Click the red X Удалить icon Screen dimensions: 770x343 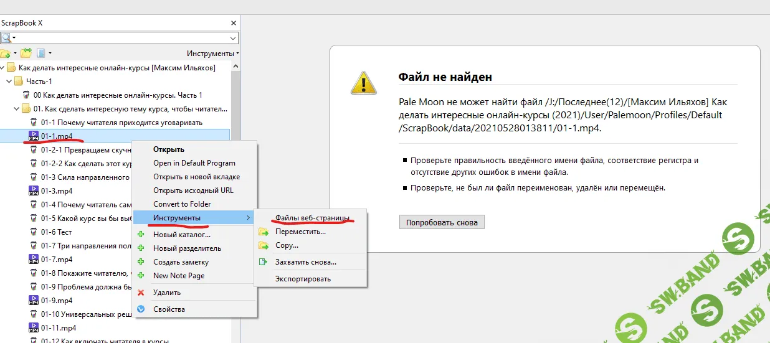[x=141, y=293]
